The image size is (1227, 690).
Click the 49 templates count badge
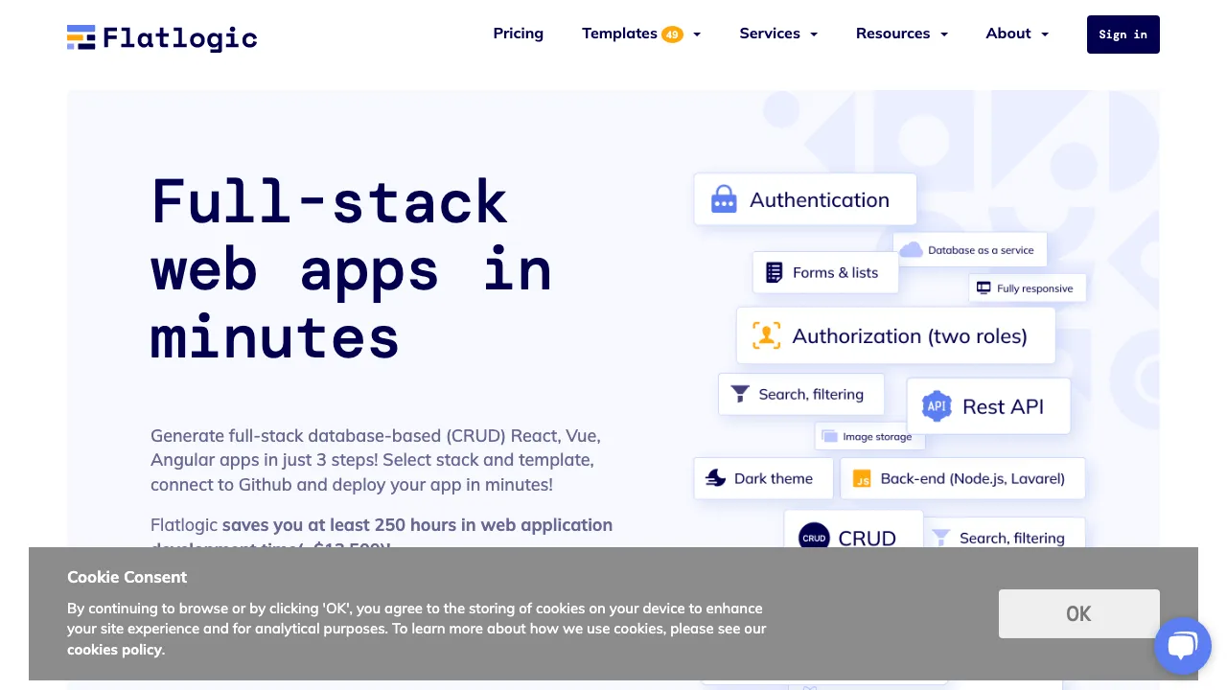click(672, 34)
